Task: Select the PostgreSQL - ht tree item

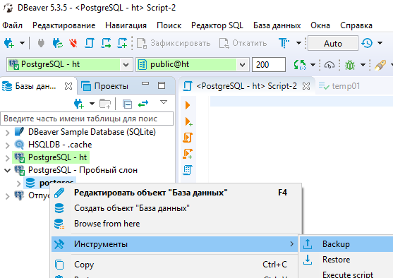Action: (51, 157)
